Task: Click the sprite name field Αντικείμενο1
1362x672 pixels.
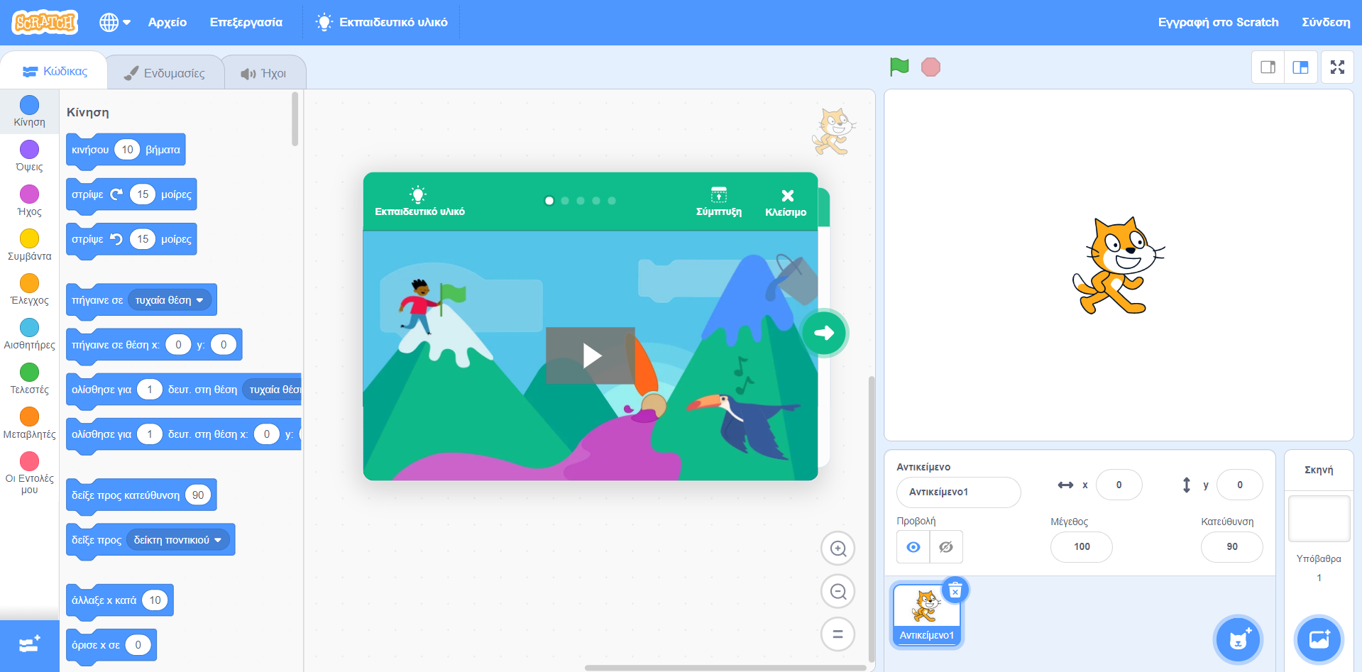Action: (x=958, y=492)
